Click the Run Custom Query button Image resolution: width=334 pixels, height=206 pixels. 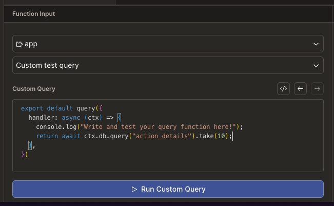pos(168,189)
